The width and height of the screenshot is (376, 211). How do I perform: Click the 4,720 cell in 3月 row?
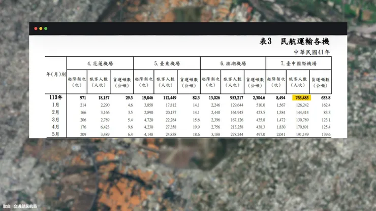(149, 120)
